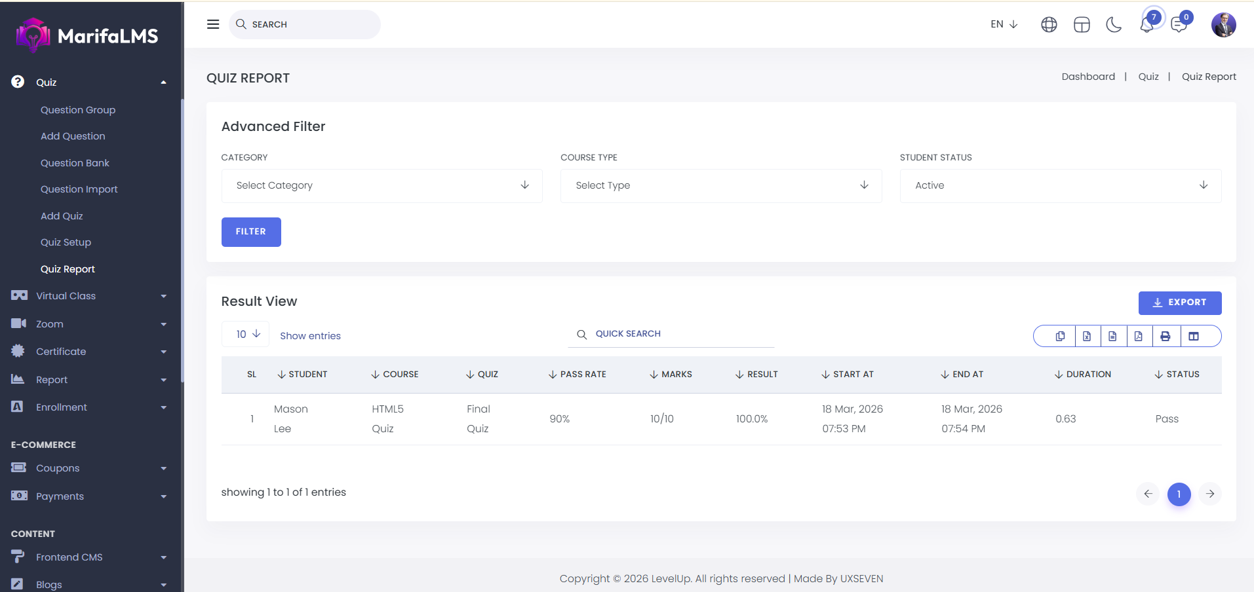
Task: Open the chat messages icon
Action: coord(1179,25)
